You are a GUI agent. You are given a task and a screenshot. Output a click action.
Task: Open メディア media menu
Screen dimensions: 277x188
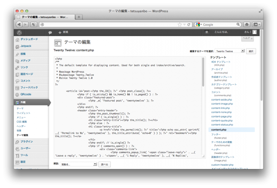(25, 61)
